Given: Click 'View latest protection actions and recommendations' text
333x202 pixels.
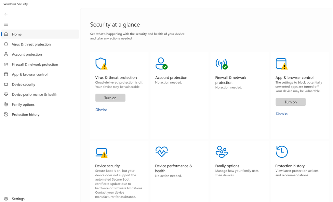Looking at the screenshot, I should (297, 173).
